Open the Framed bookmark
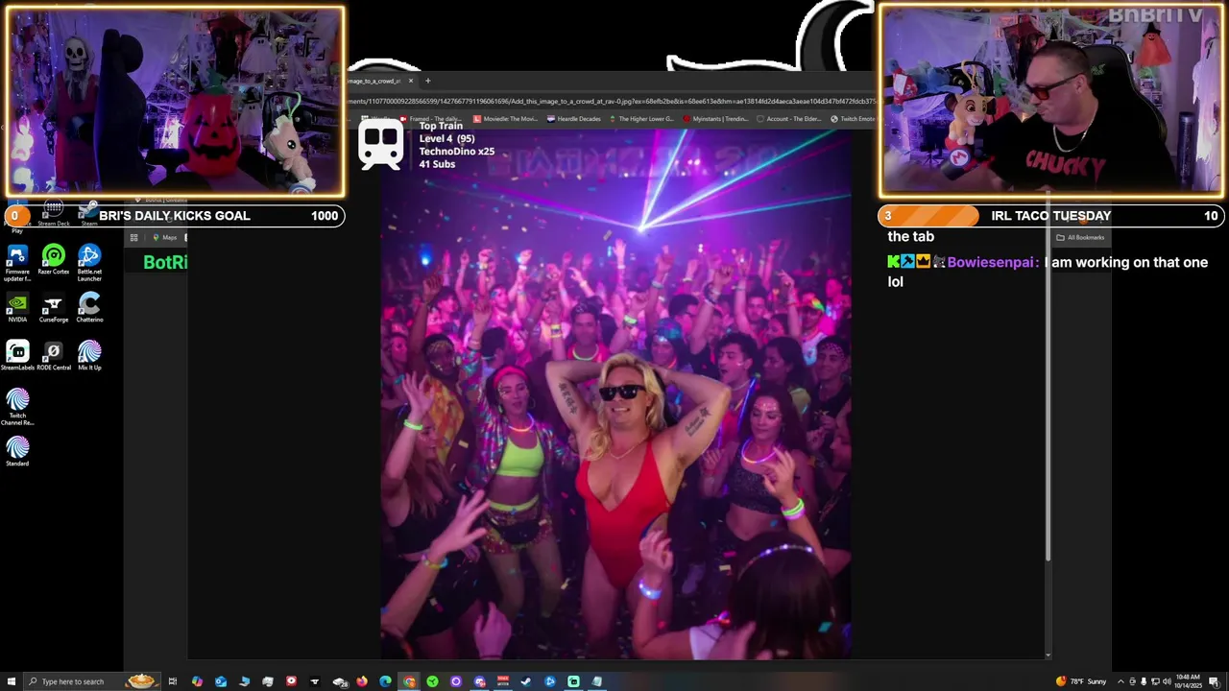 (x=429, y=119)
